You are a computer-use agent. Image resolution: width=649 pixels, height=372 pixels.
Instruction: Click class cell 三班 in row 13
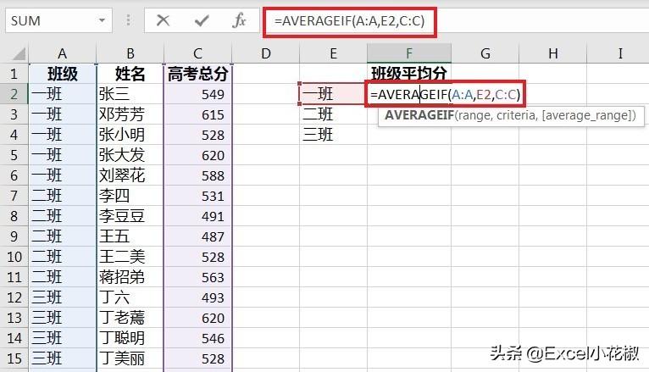click(x=63, y=318)
